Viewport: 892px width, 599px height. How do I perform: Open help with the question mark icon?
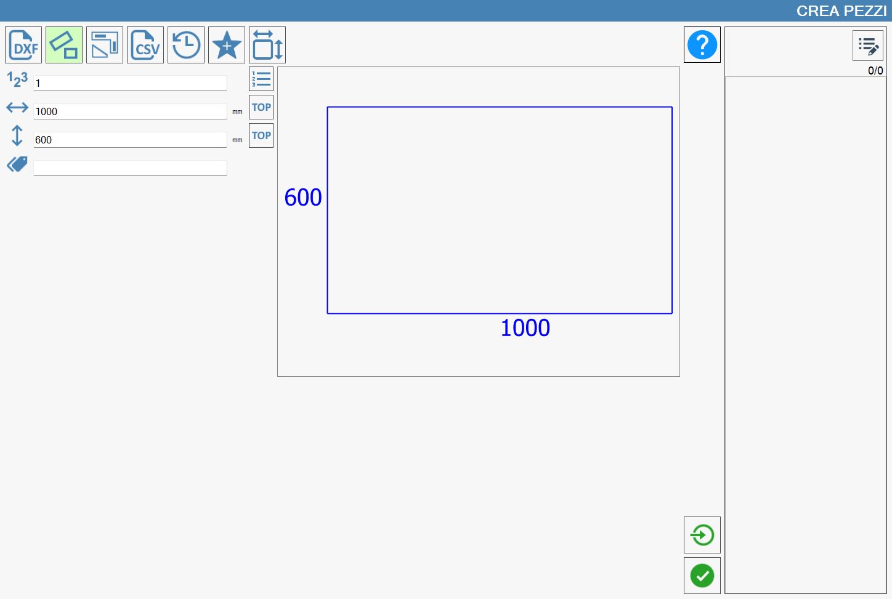pos(702,45)
